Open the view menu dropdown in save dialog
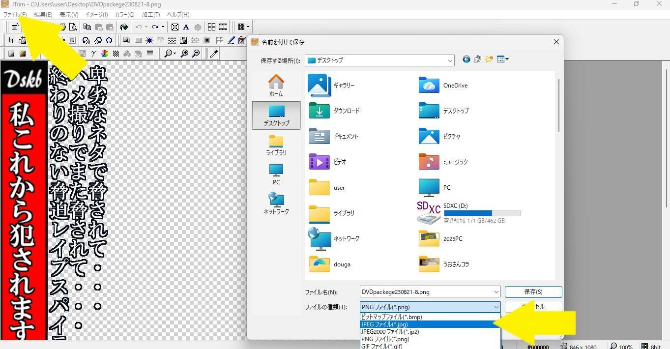This screenshot has height=349, width=670. point(502,59)
